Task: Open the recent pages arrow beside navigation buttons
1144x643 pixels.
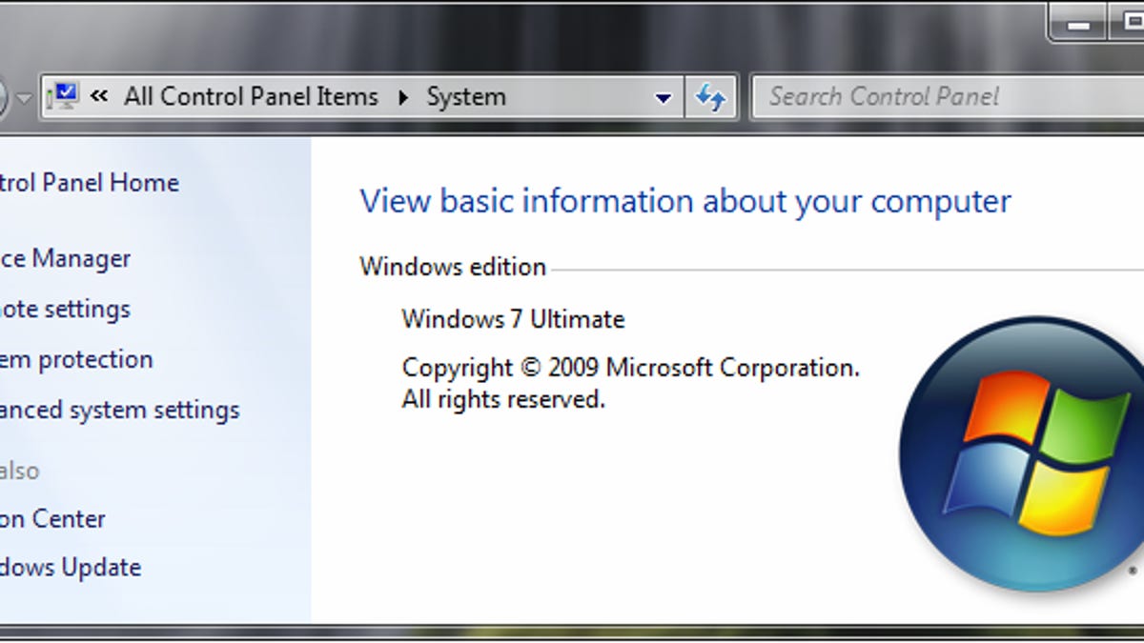Action: (24, 98)
